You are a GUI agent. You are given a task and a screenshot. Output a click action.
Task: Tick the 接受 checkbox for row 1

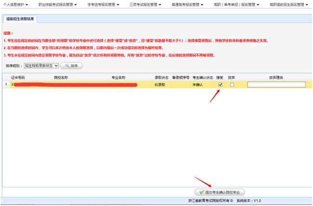(221, 84)
